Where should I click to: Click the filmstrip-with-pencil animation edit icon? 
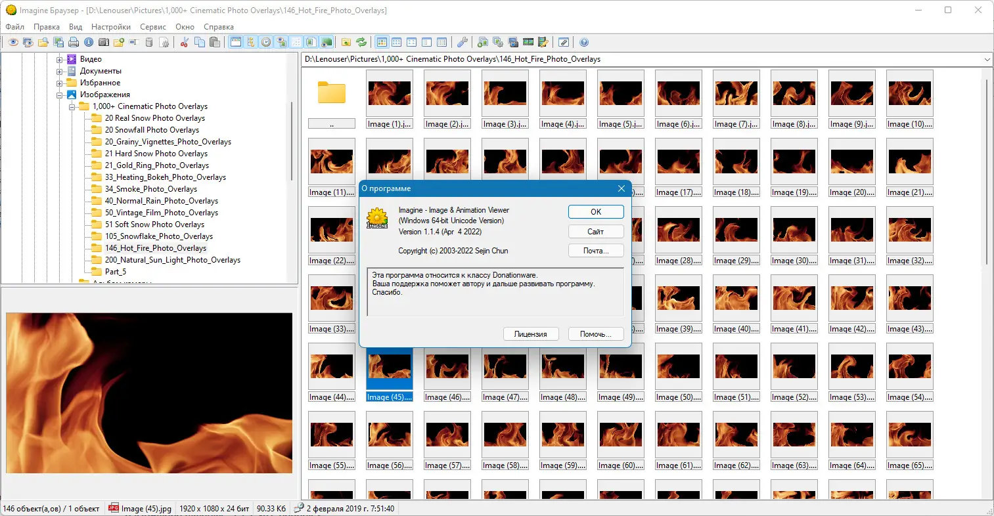point(543,42)
